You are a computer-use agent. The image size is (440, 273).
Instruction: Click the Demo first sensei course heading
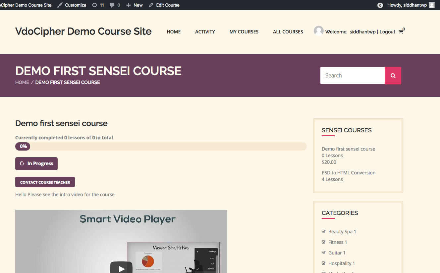click(61, 123)
